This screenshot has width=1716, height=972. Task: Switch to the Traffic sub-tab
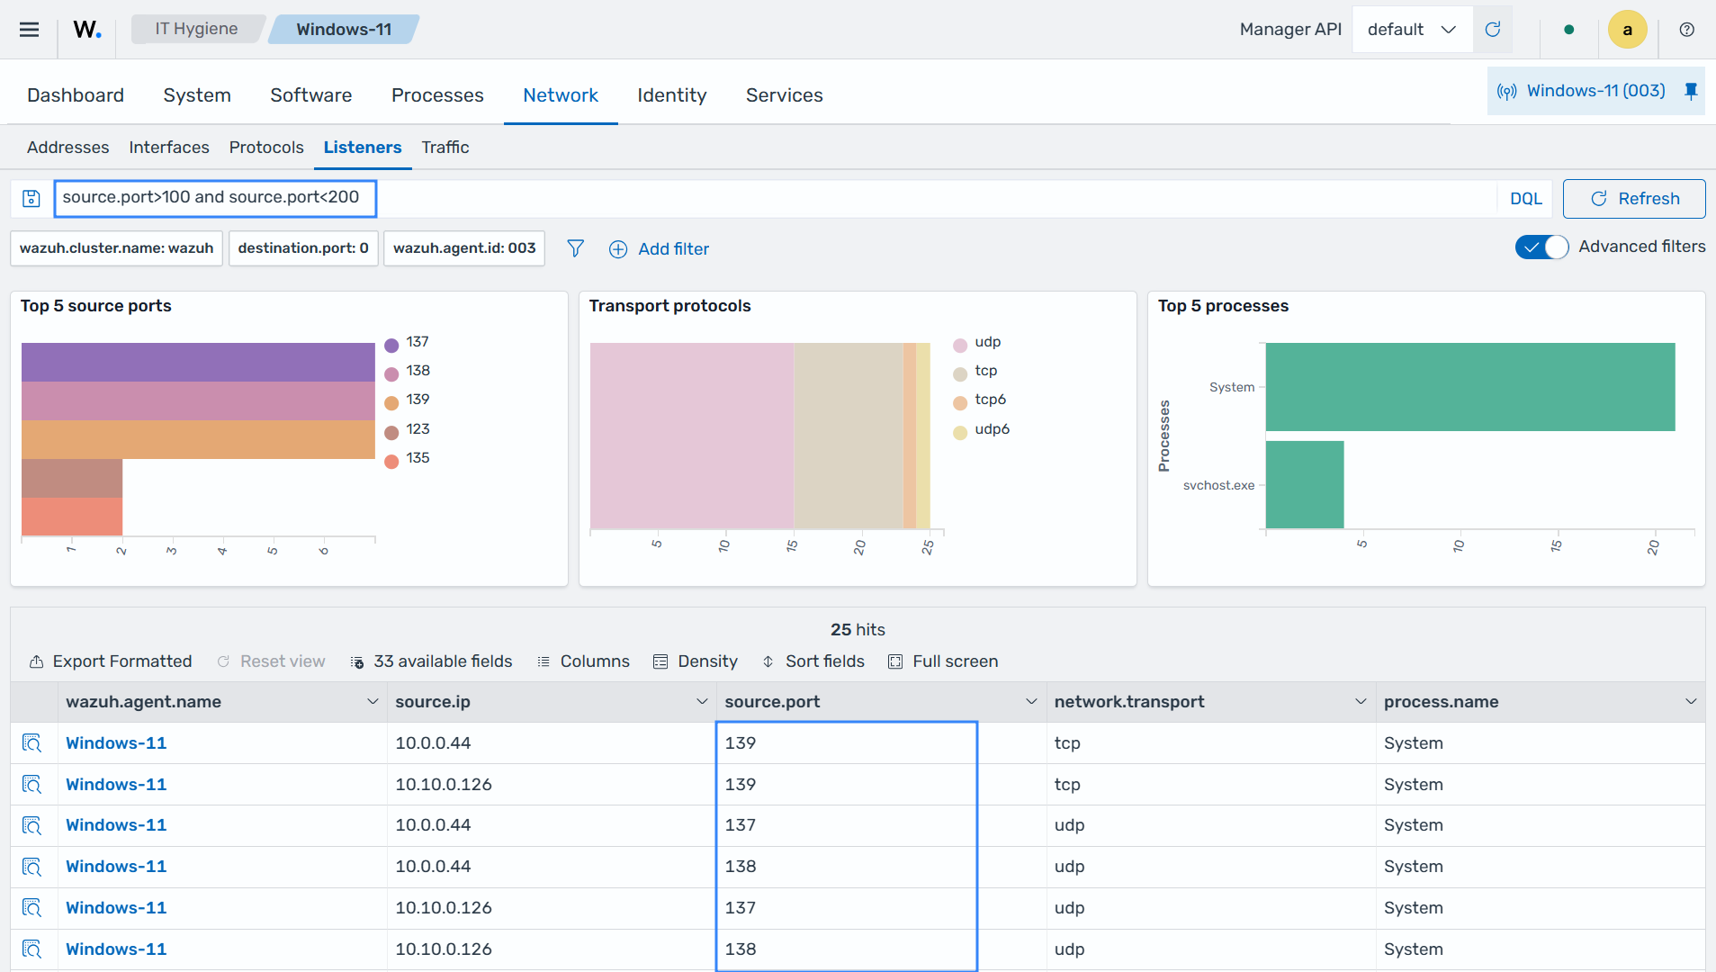tap(445, 147)
